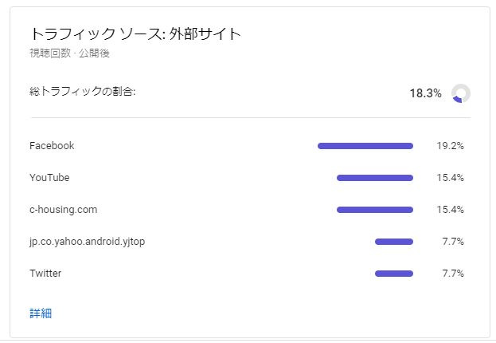Viewport: 496px width, 343px height.
Task: Click the YouTube 15.4% bar
Action: click(x=375, y=178)
